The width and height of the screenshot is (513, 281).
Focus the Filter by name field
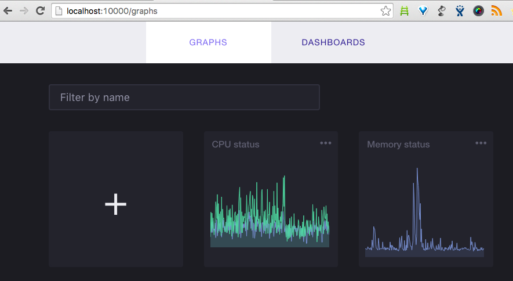pos(184,98)
